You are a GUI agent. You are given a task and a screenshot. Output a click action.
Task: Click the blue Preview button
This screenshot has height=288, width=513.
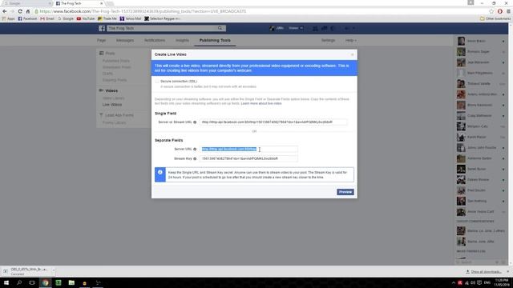coord(345,192)
